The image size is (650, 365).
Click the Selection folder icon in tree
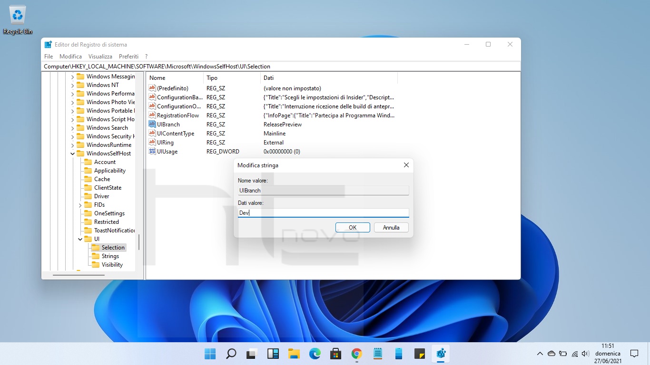click(96, 248)
